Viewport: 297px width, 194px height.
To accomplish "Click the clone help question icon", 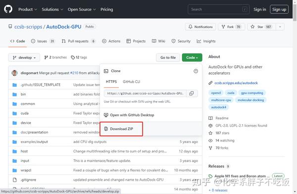I will 196,71.
